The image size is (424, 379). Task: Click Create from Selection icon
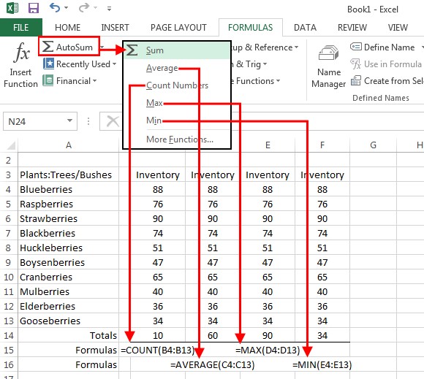point(356,80)
